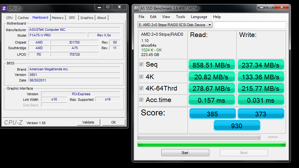Click the write access time 0.031 ms

tap(261, 100)
